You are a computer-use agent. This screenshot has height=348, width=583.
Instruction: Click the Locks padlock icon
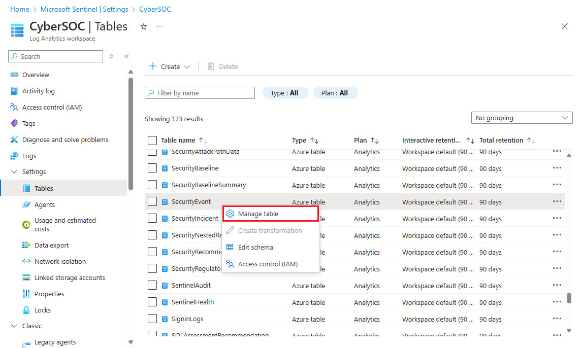pyautogui.click(x=26, y=310)
